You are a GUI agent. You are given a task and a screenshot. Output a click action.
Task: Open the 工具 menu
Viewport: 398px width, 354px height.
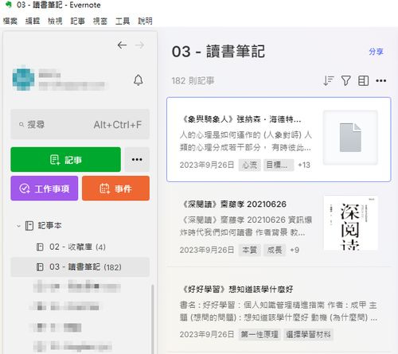click(123, 21)
